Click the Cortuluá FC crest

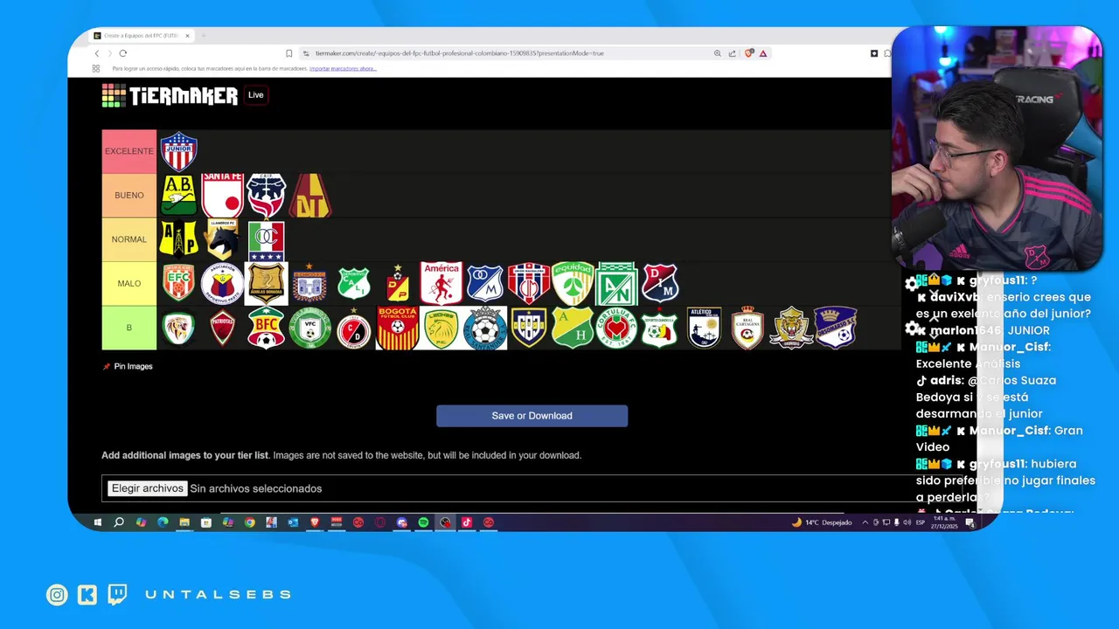tap(616, 328)
